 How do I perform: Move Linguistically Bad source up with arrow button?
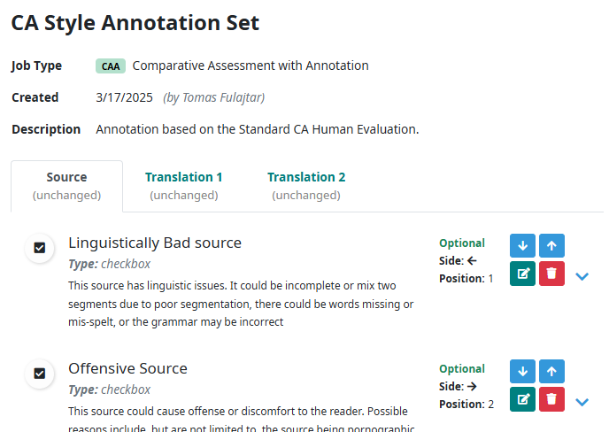[x=551, y=245]
